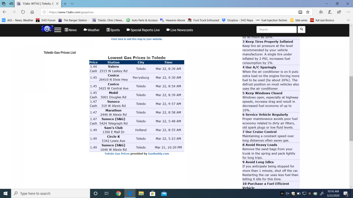Follow the GasBuddy.com link
Screen dimensions: 353x198
click(158, 153)
